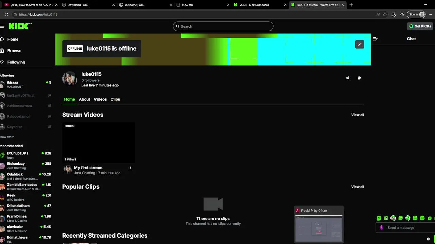Click the browser address bar URL
Viewport: 435px width, 244px height.
tap(38, 14)
